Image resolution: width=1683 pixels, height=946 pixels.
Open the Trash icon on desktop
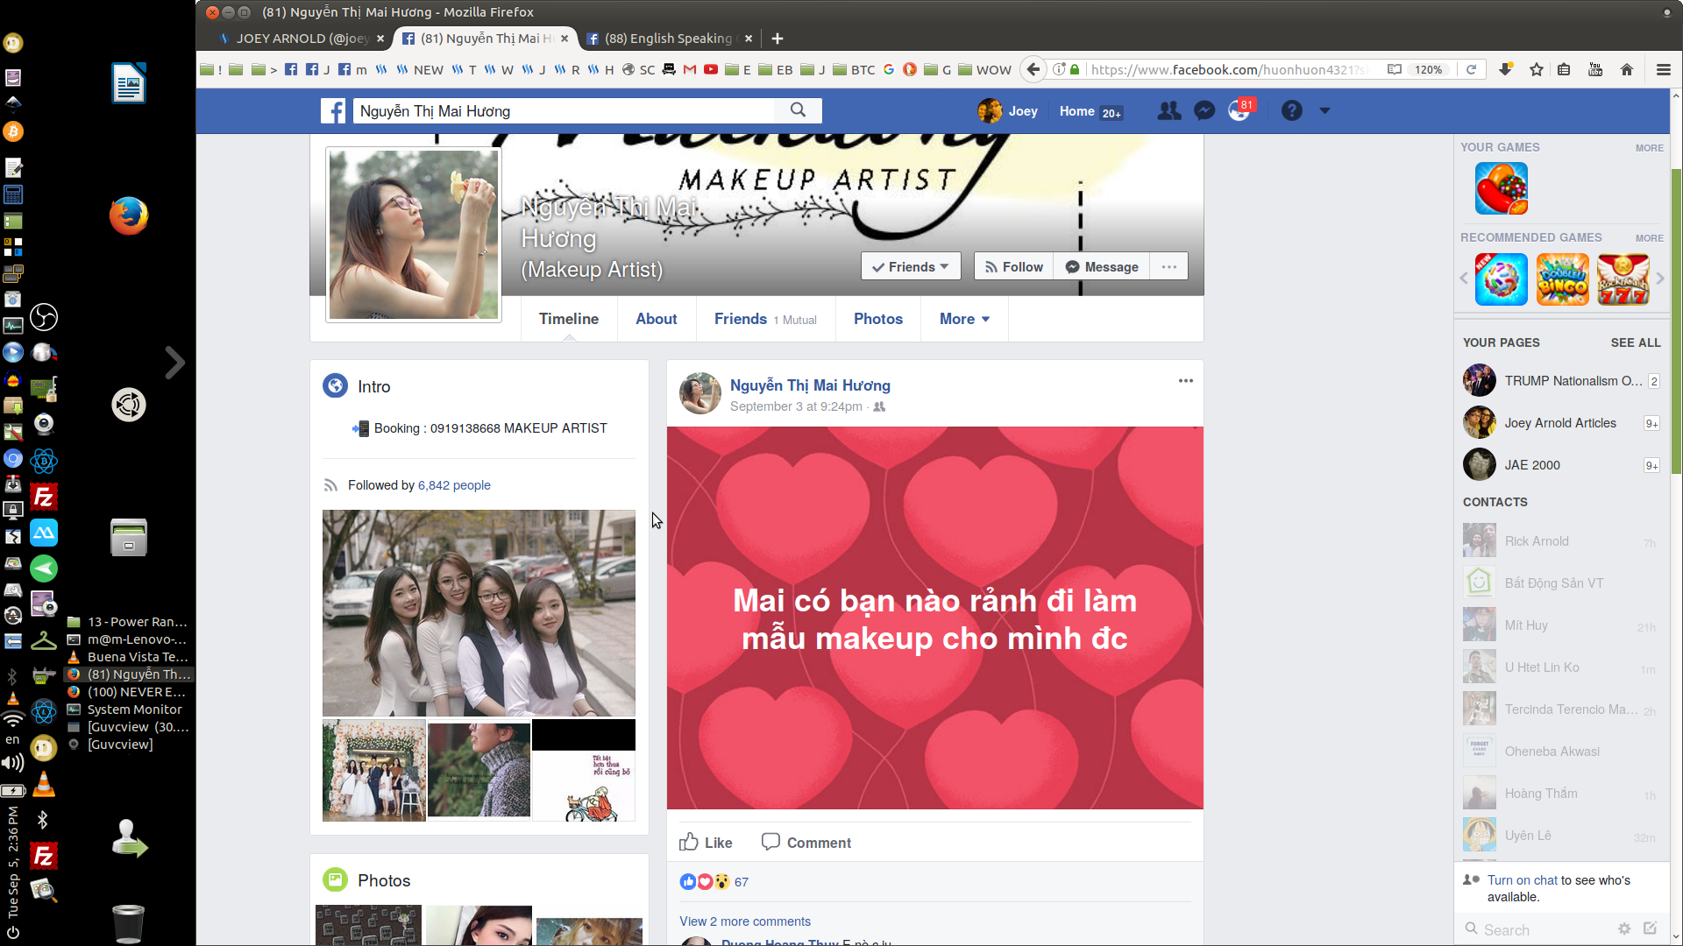pos(128,923)
